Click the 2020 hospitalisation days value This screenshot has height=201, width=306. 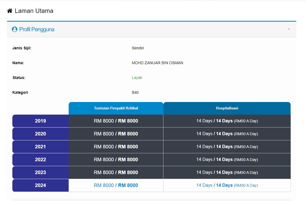coord(227,134)
